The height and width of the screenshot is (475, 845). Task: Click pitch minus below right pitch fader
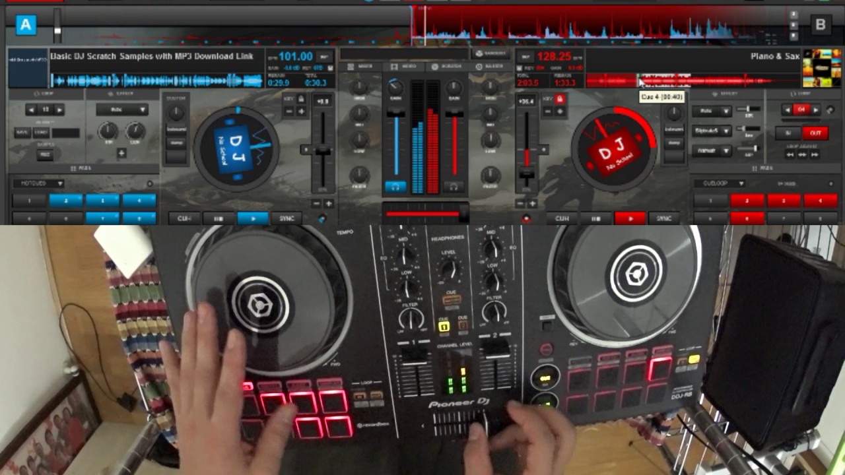coord(521,204)
